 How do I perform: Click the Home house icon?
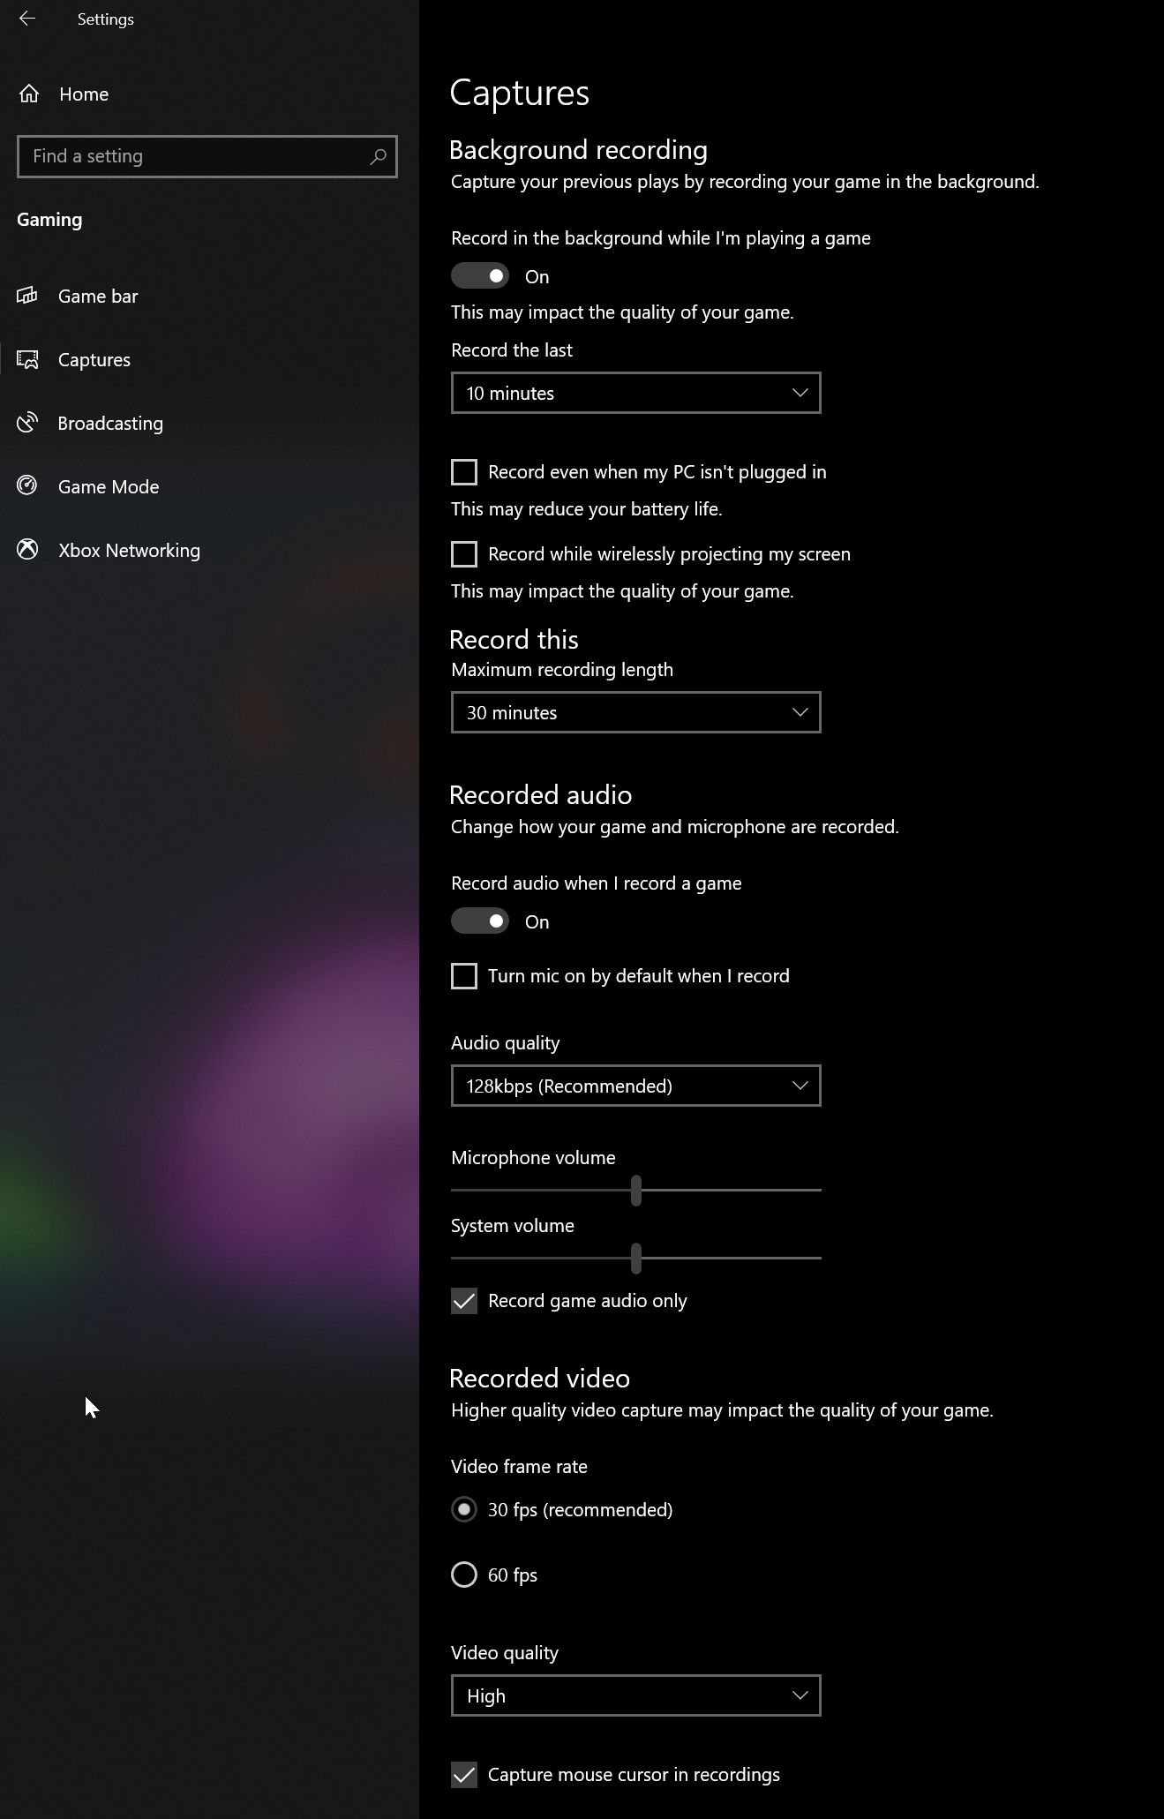[29, 94]
